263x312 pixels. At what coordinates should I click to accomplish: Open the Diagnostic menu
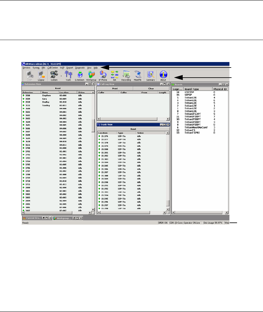tap(80, 68)
